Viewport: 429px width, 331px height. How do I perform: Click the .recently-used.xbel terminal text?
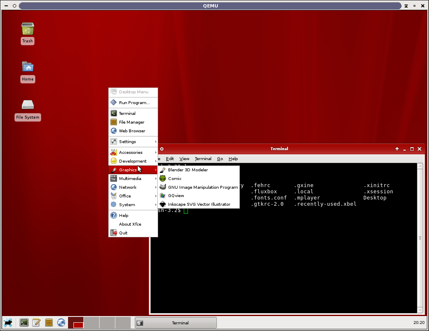tap(325, 204)
